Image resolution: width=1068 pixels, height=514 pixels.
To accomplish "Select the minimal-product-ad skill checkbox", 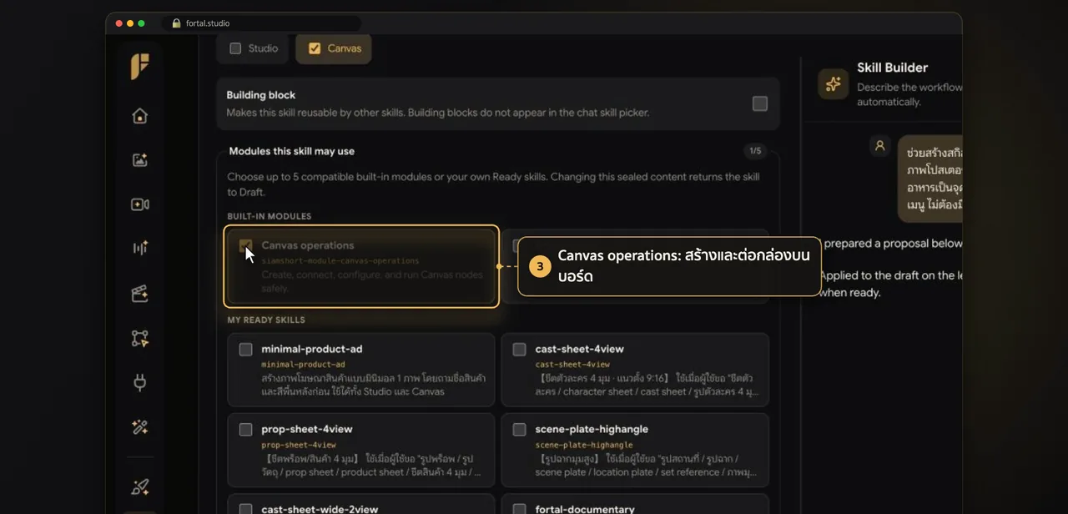I will [245, 350].
